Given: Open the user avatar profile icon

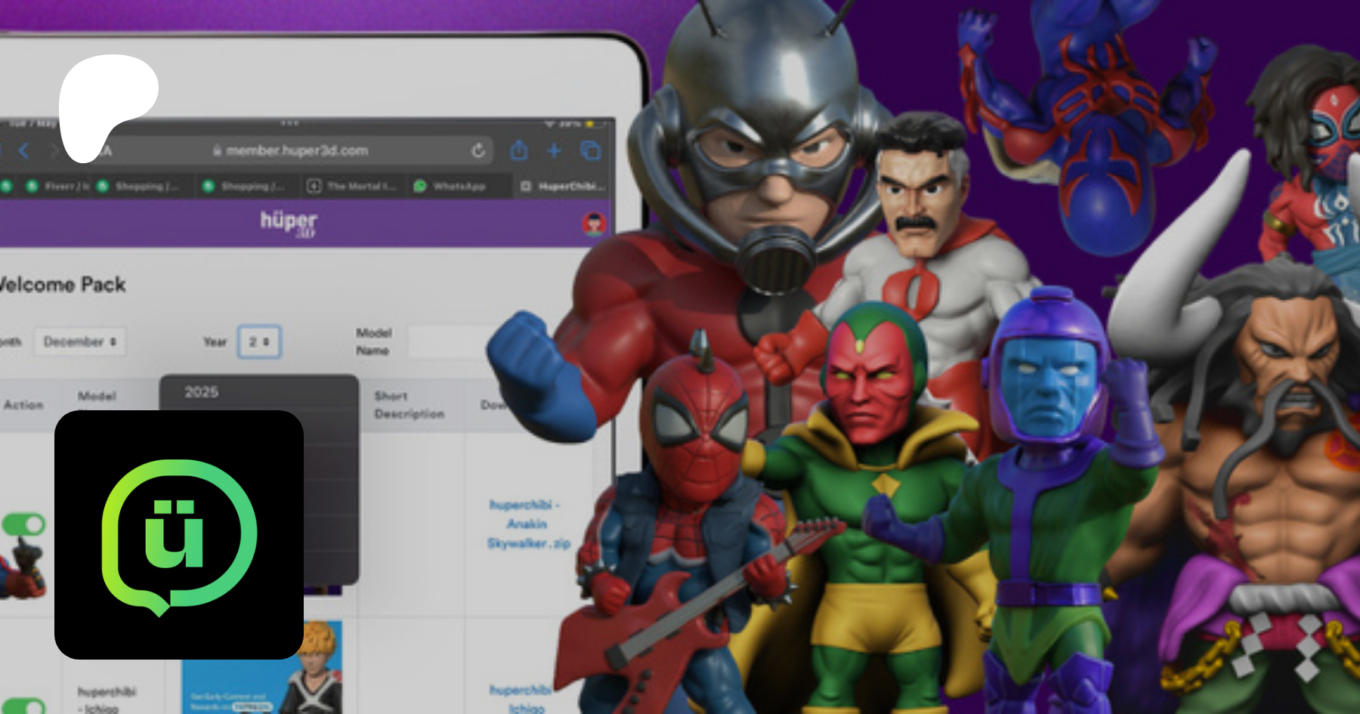Looking at the screenshot, I should pyautogui.click(x=594, y=224).
